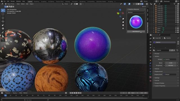
Task: Open the Tool properties tab icon
Action: [150, 39]
